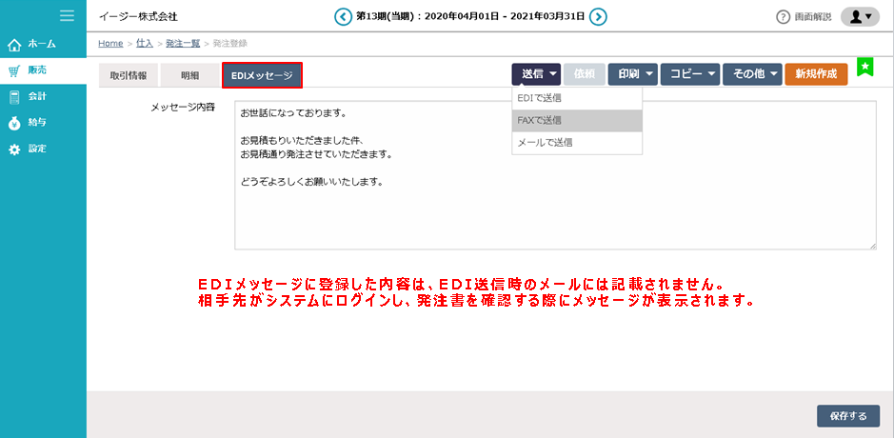This screenshot has width=894, height=438.
Task: Expand the その他 dropdown button
Action: (x=752, y=74)
